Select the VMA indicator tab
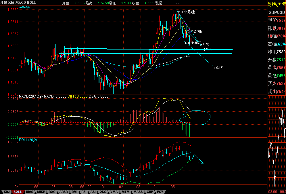Screen dimensions: 286x194 [x=114, y=192]
